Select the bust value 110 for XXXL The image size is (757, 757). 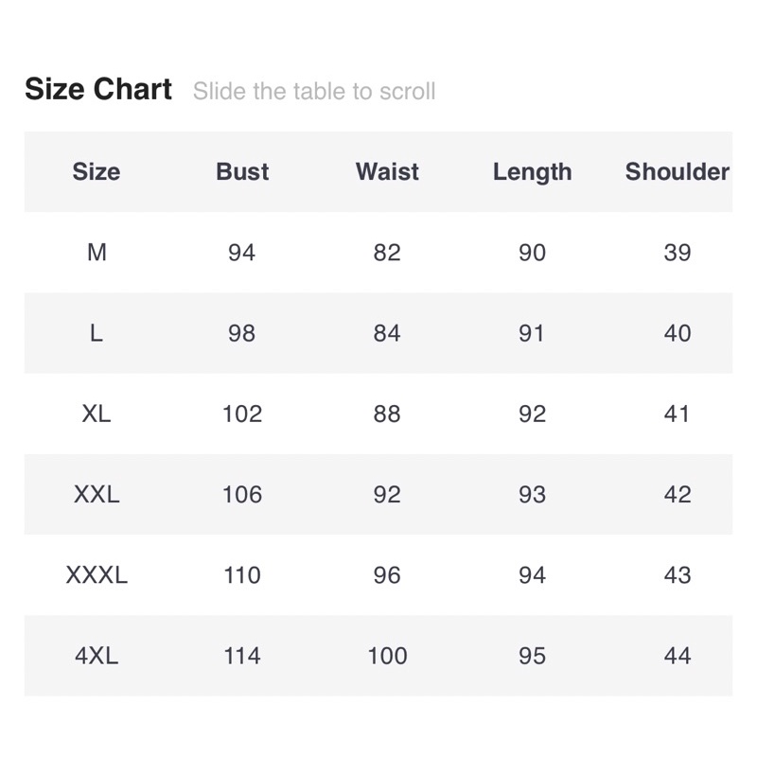[x=242, y=574]
